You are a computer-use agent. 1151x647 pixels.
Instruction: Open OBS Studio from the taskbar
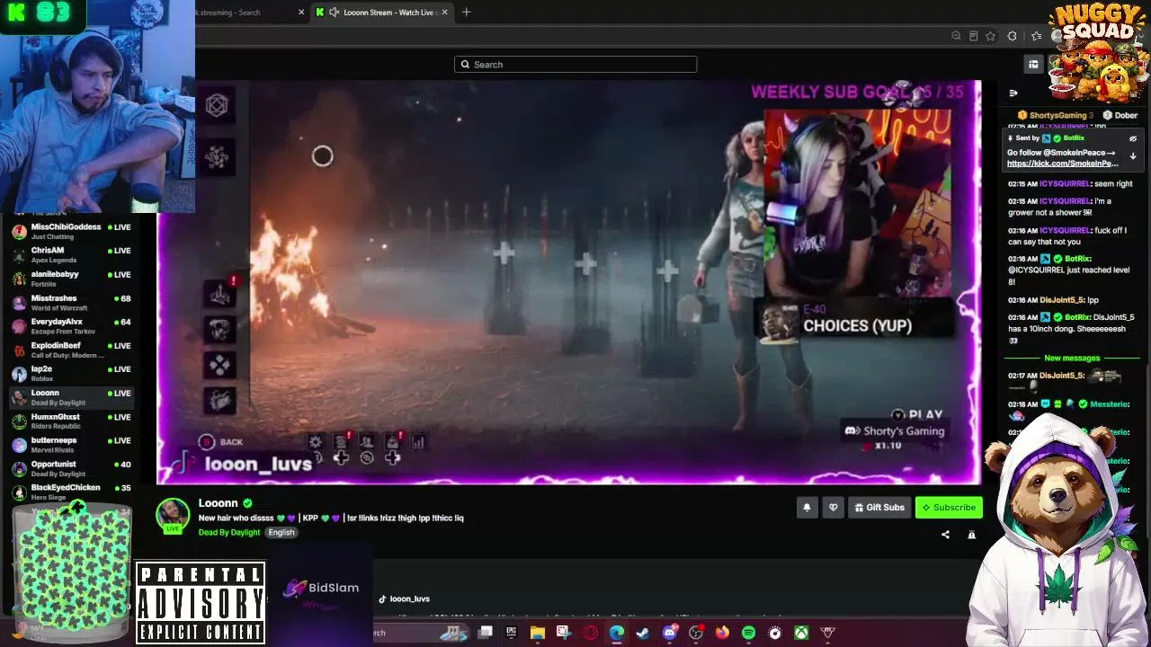(x=696, y=633)
